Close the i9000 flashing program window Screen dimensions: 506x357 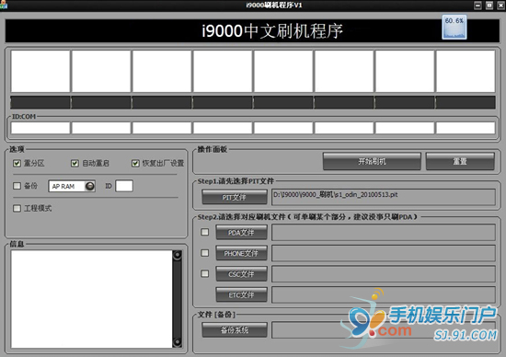click(500, 6)
